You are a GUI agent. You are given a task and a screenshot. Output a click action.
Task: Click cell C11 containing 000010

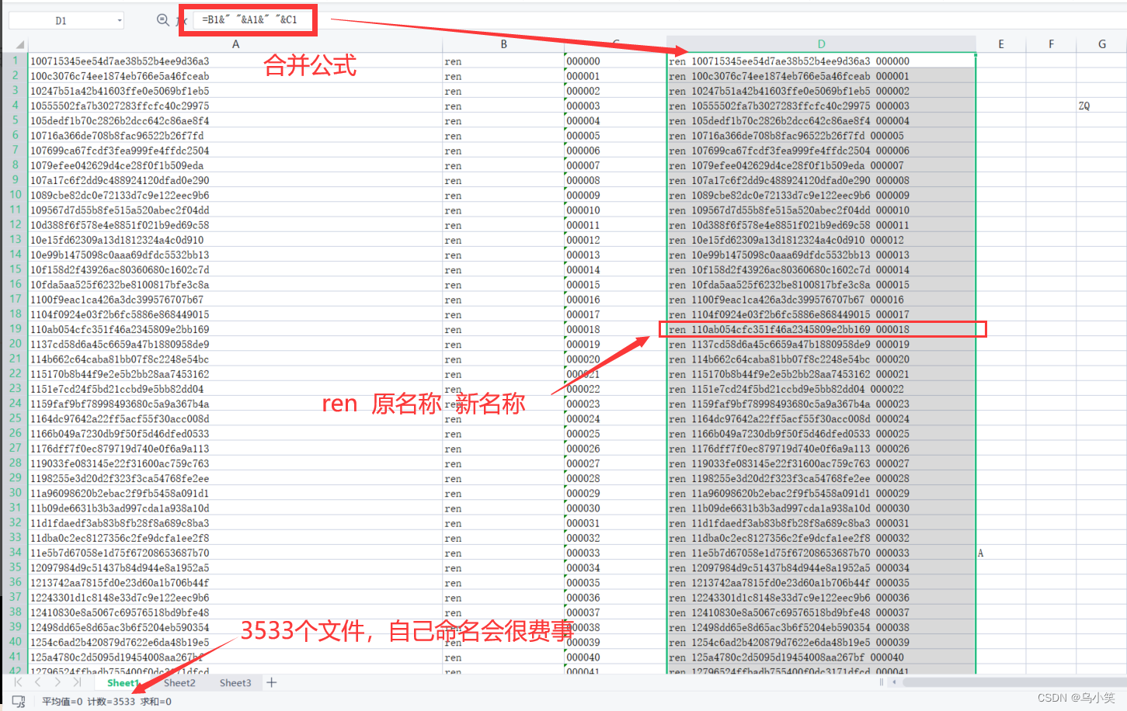(615, 210)
